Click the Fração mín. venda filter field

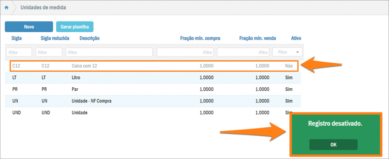(243, 52)
